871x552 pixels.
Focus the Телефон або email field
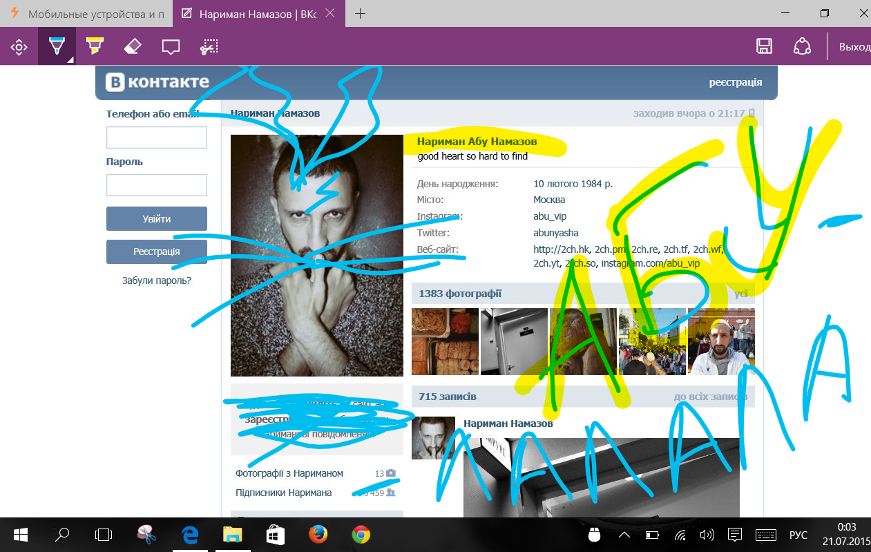point(157,137)
